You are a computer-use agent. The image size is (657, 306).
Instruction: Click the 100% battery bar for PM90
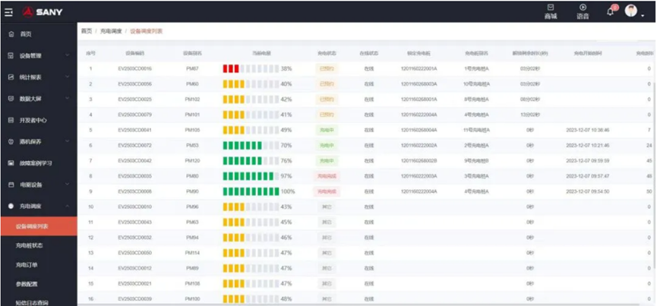point(251,191)
